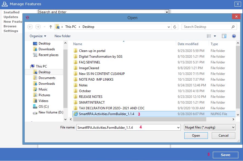Select the SmartRPA.Activities.FormBuilder_1.1.4 file
The height and width of the screenshot is (161, 243).
[154, 114]
